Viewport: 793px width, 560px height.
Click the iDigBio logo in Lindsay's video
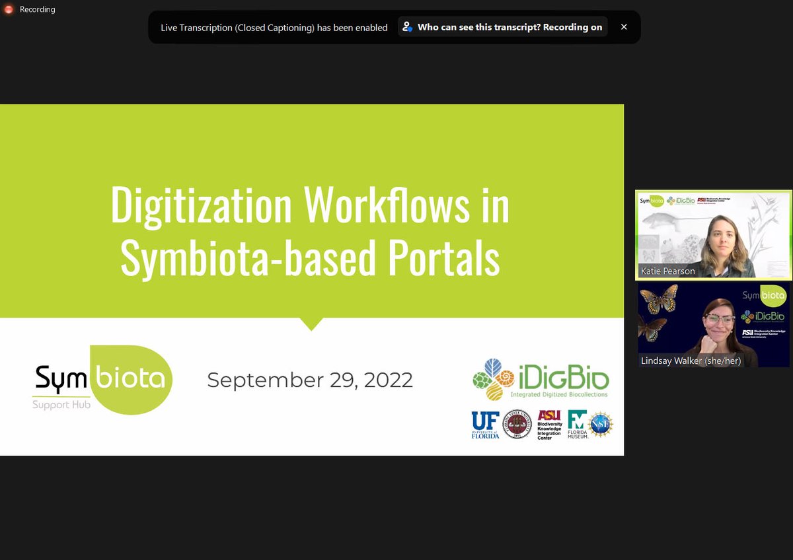pyautogui.click(x=764, y=317)
